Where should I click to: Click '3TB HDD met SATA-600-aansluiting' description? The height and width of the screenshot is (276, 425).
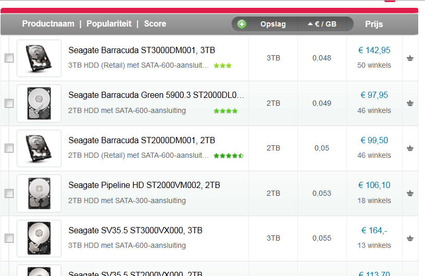click(x=127, y=245)
